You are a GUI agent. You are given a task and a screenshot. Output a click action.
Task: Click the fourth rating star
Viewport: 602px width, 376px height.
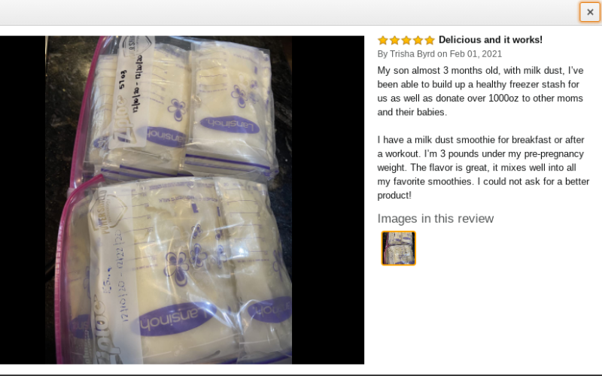[418, 40]
